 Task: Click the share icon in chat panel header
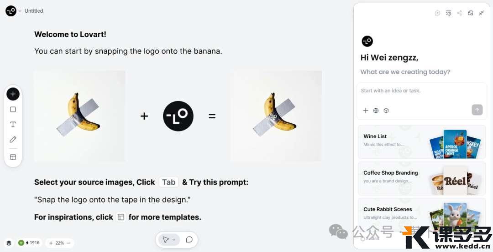pos(459,13)
